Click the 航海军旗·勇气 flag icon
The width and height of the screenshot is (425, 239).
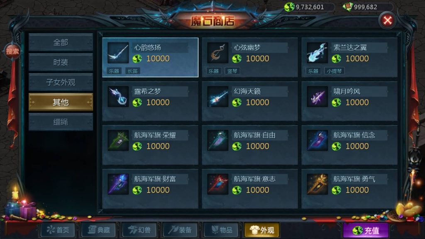[x=317, y=184]
